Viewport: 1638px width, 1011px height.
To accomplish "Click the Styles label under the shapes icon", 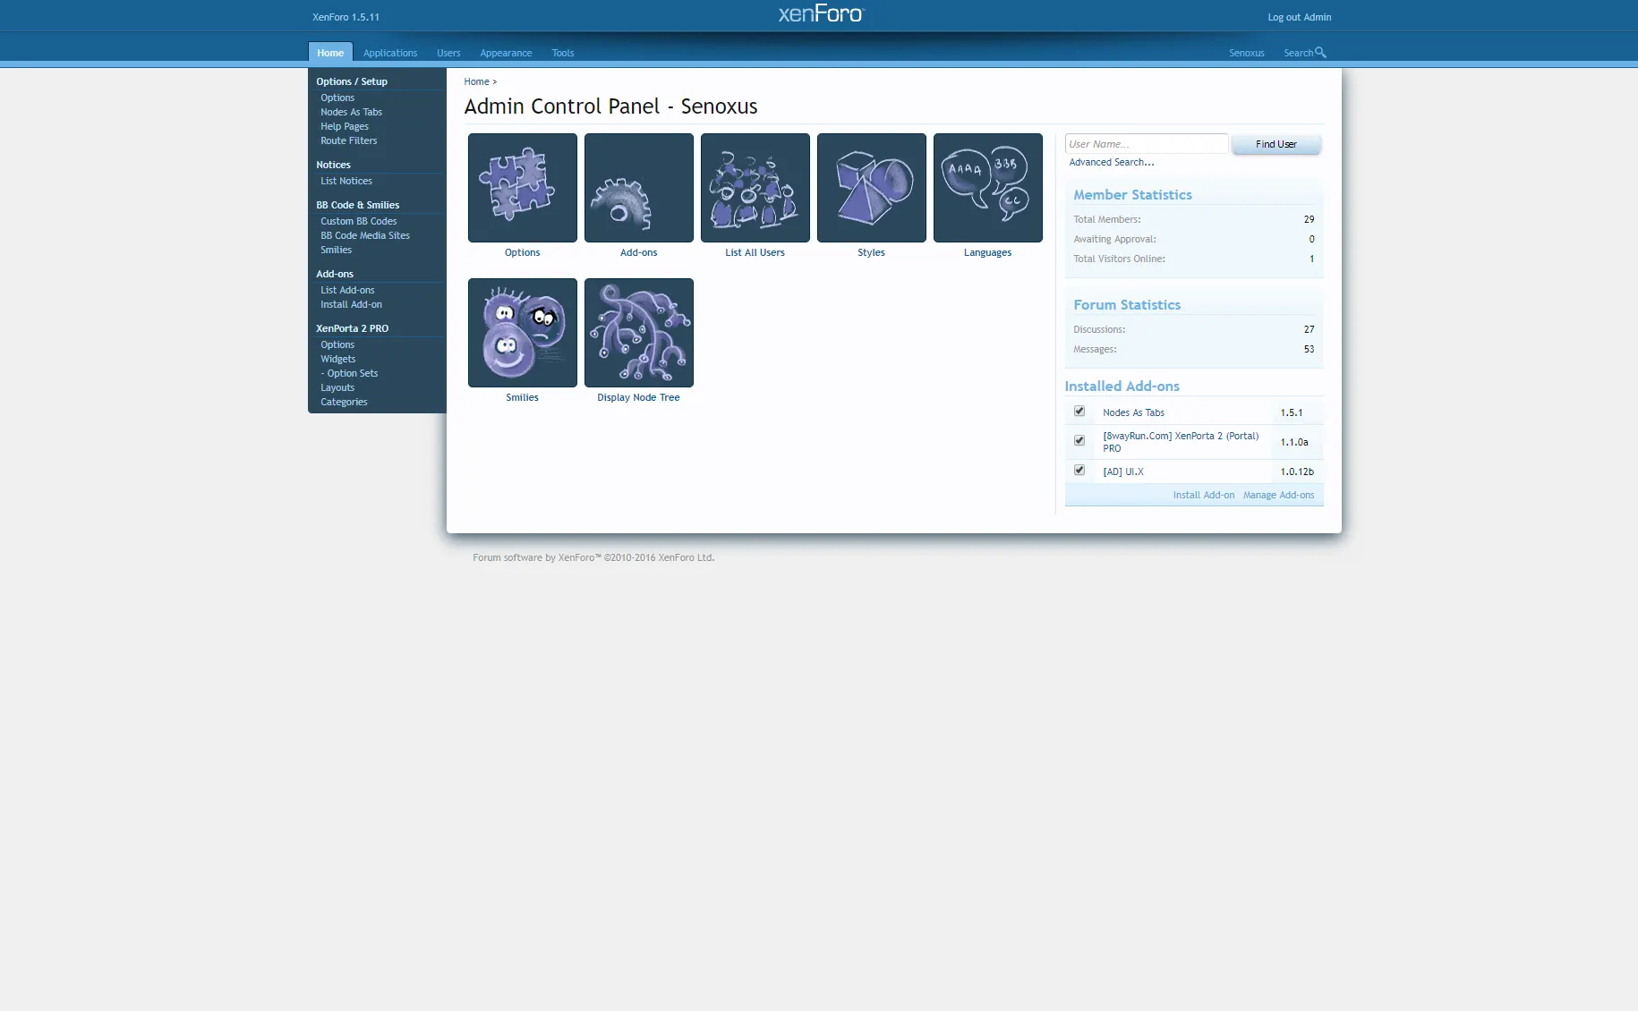I will (872, 253).
